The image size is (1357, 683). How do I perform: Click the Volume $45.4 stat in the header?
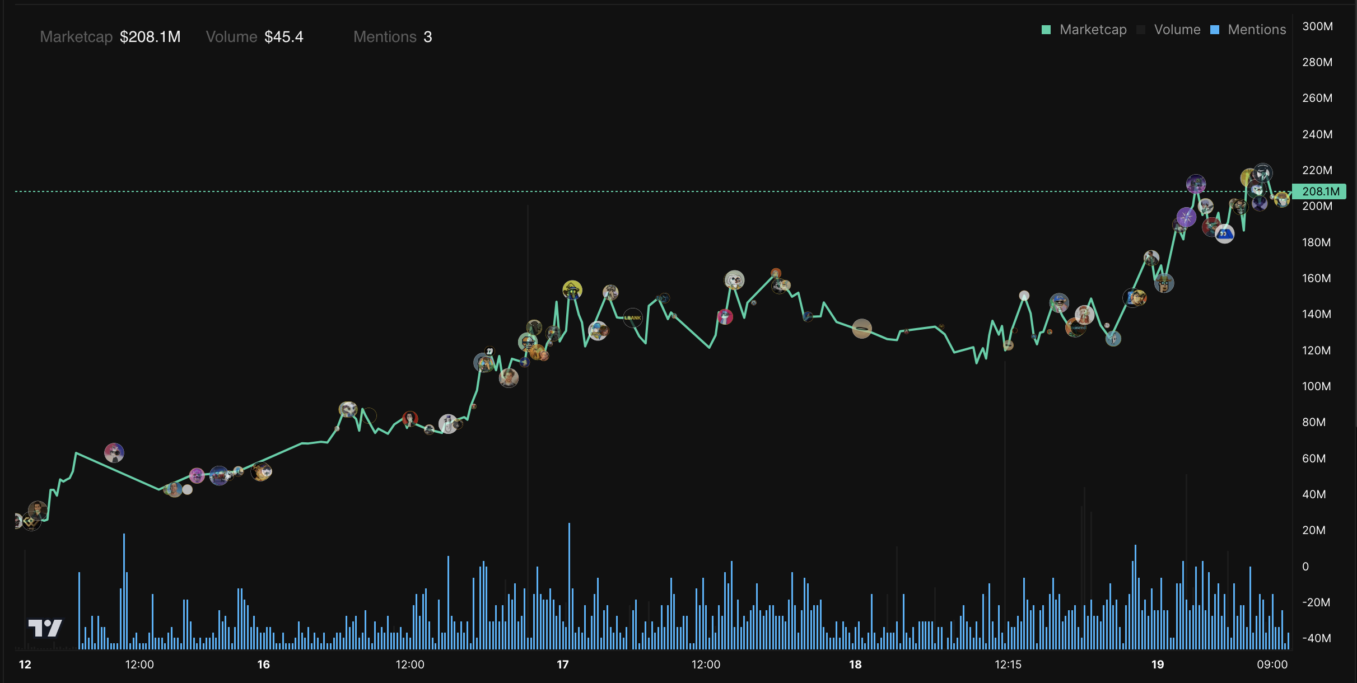pos(255,37)
